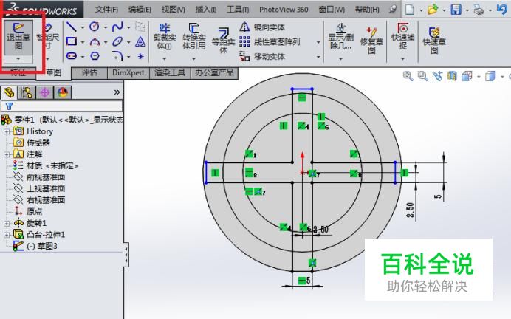Viewport: 511px width, 319px height.
Task: Select the Polygon sketch tool
Action: (95, 56)
